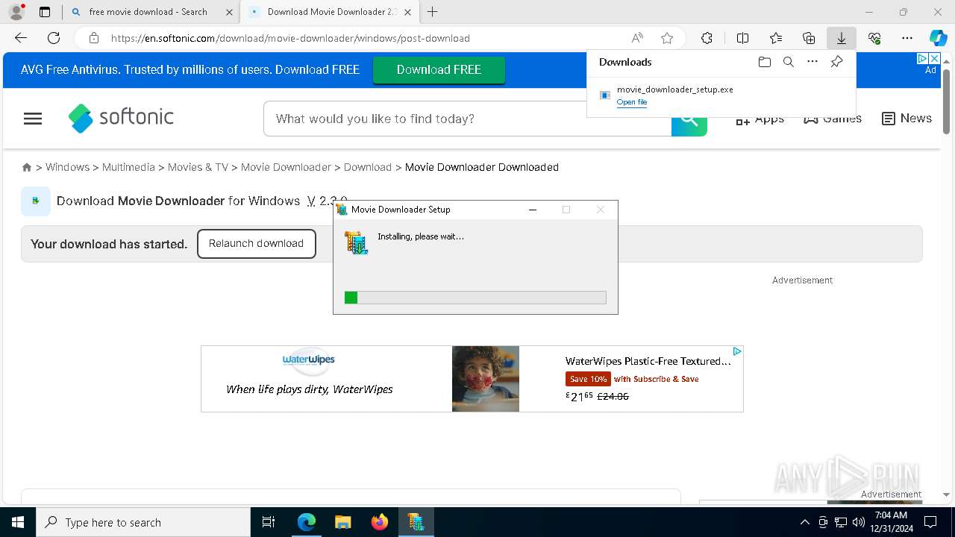Open Task View in the taskbar
Image resolution: width=955 pixels, height=537 pixels.
[x=269, y=522]
